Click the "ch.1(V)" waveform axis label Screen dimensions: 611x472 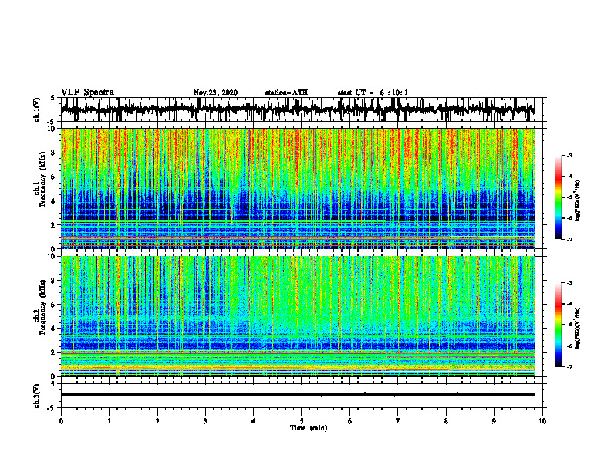coord(36,110)
